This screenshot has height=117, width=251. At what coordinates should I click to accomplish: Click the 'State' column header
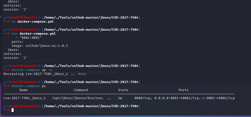(123, 90)
